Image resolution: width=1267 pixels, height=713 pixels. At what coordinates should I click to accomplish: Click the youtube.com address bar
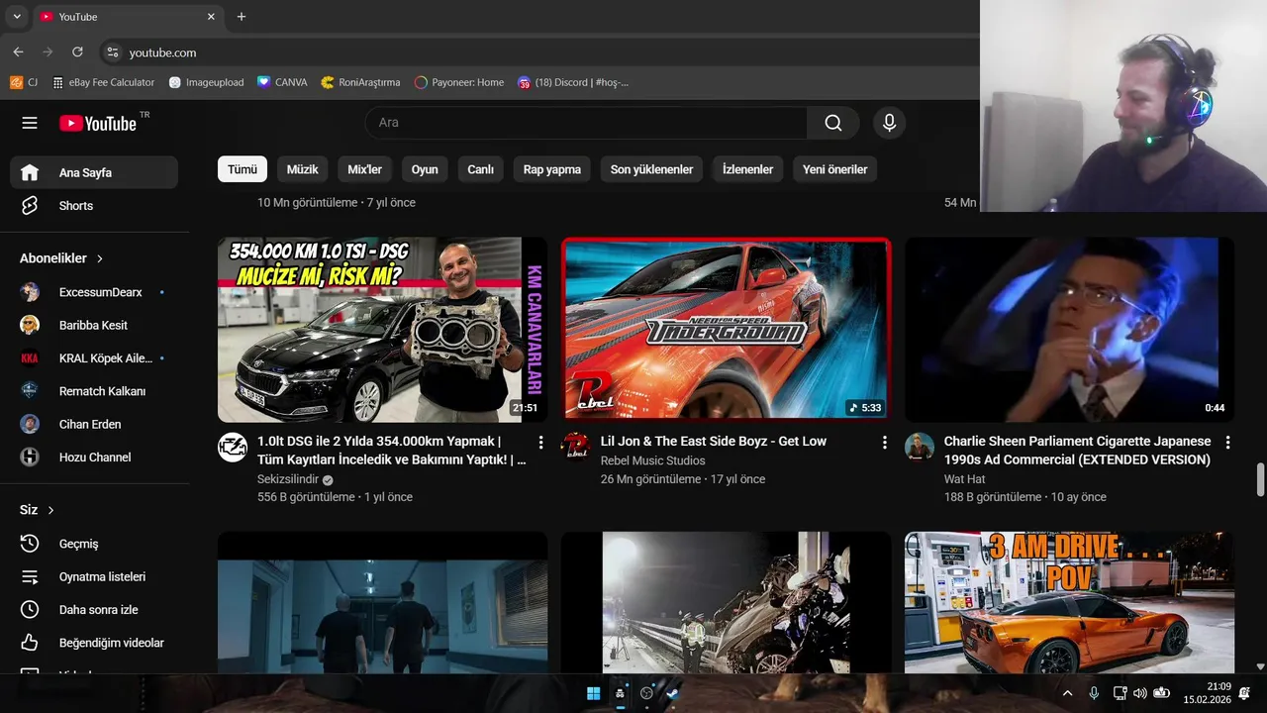tap(162, 52)
